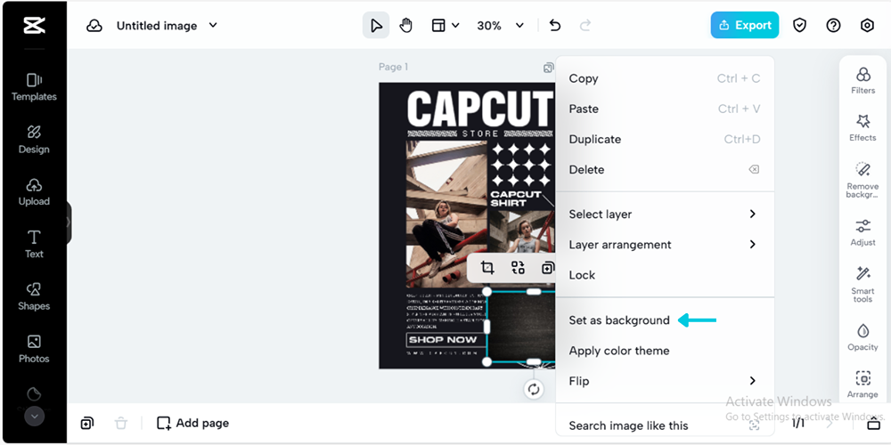Open the Shapes panel
Screen dimensions: 891x445
click(x=34, y=297)
